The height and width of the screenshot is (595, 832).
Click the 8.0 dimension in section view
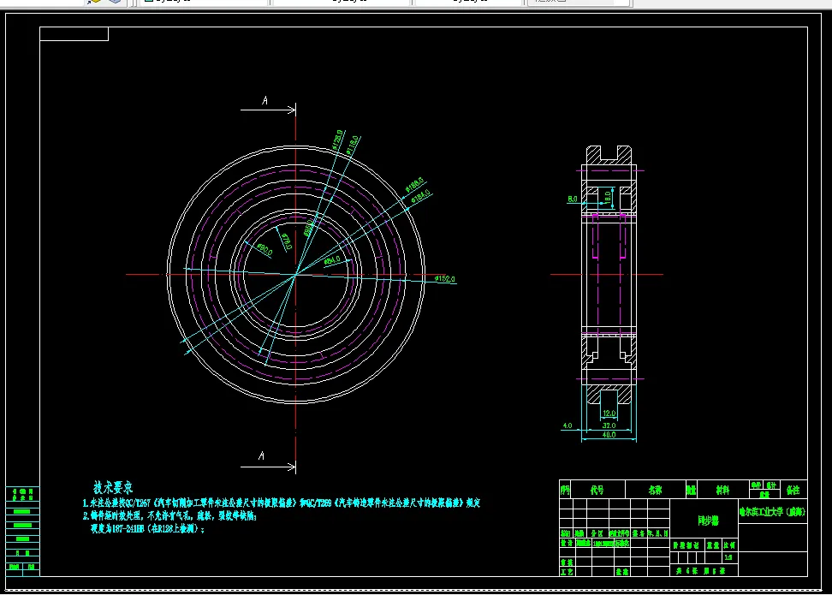point(573,199)
